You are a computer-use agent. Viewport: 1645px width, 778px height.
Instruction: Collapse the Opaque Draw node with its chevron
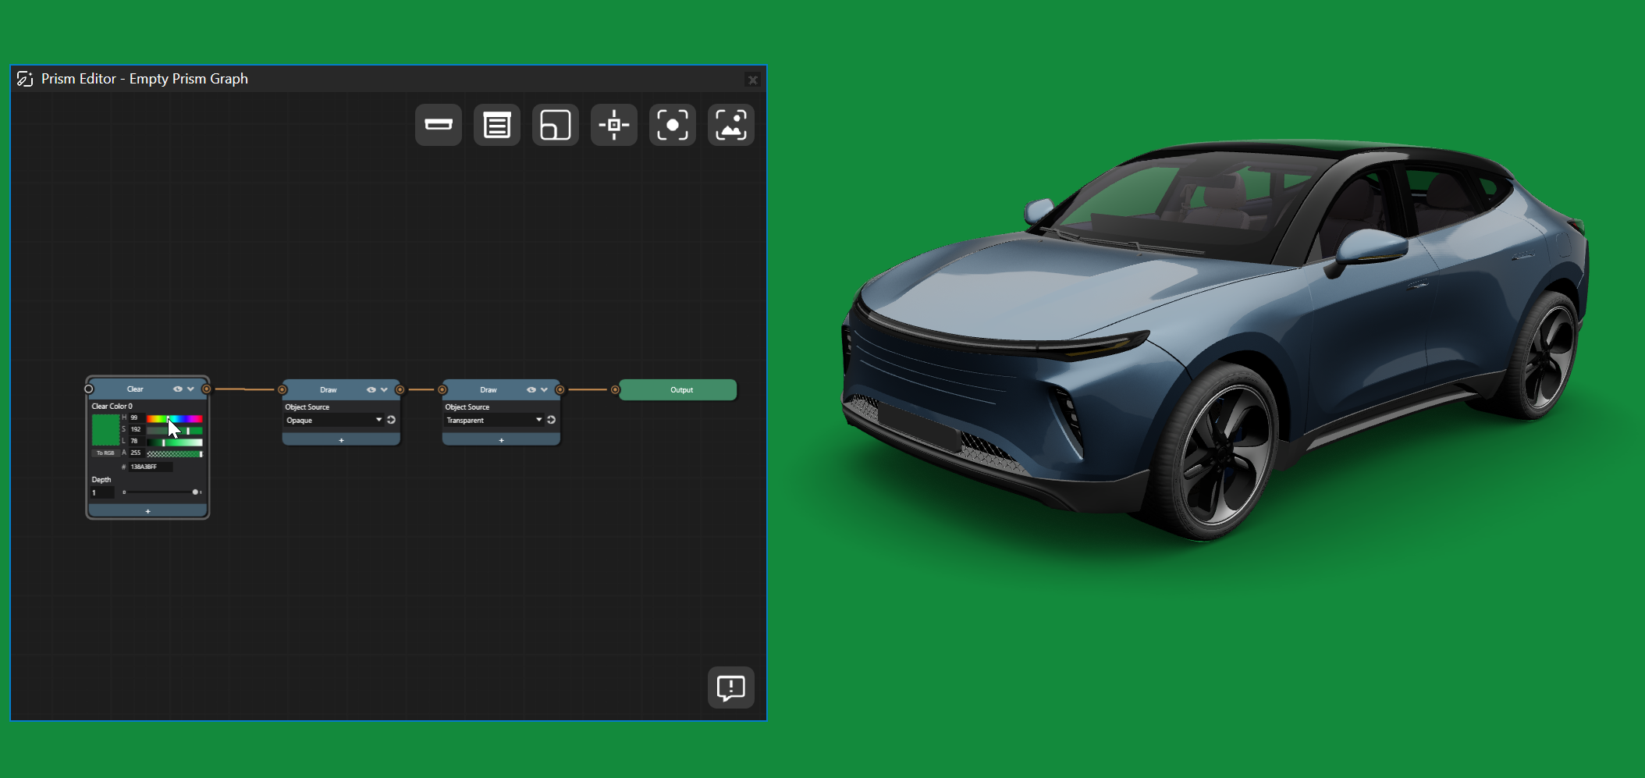click(384, 389)
